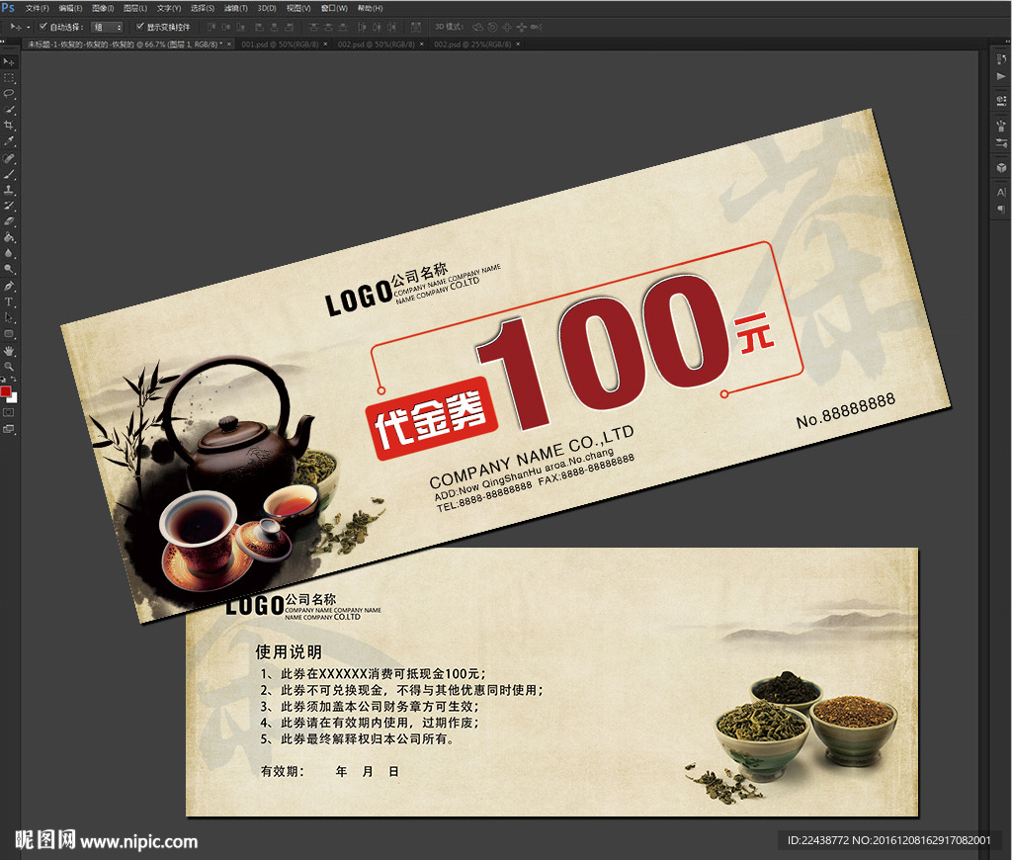Open the 选择(S) menu
Screen dimensions: 1012x860
(203, 8)
